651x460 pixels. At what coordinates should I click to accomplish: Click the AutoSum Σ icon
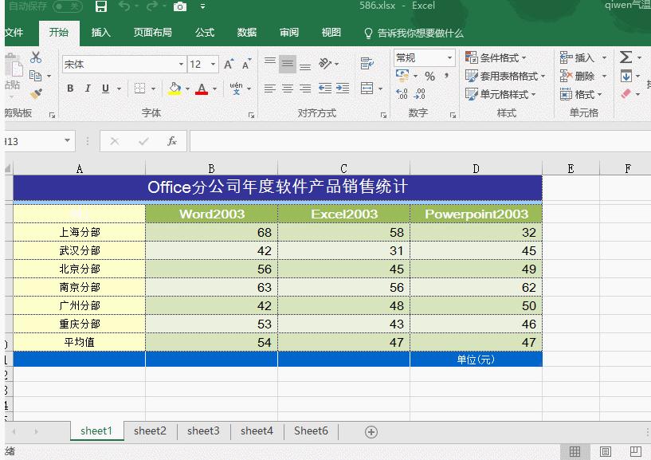pos(626,57)
